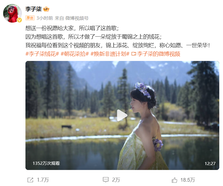This screenshot has height=186, width=223.
Task: Click the video icon before 李子柒的微博视频
Action: 134,54
